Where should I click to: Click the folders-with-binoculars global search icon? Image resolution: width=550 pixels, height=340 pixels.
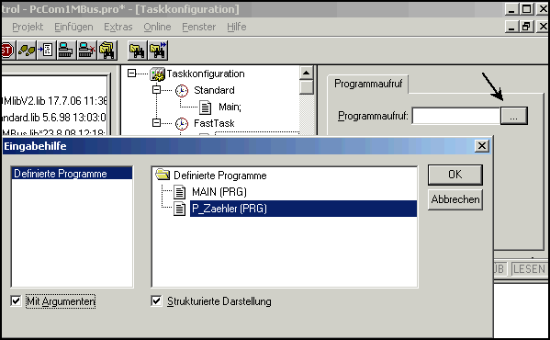tap(107, 51)
